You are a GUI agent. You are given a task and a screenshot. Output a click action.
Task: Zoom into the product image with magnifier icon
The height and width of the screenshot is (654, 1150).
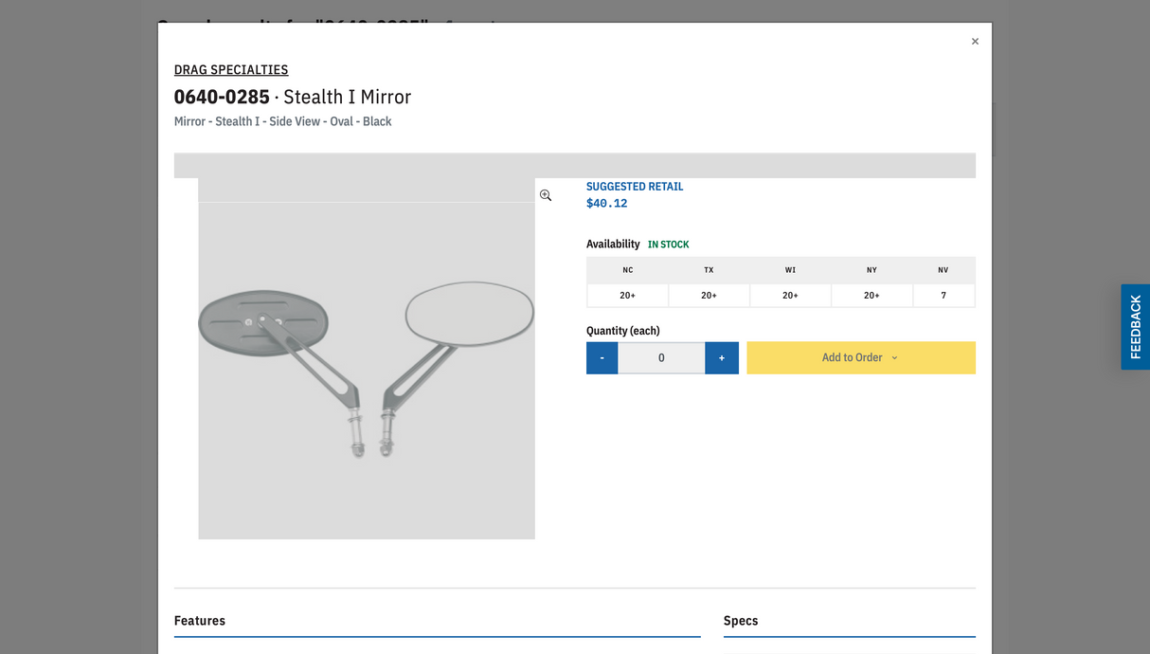546,195
